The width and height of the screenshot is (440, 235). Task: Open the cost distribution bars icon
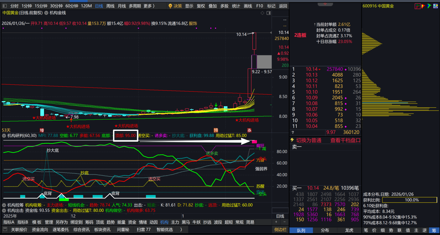coord(417,6)
